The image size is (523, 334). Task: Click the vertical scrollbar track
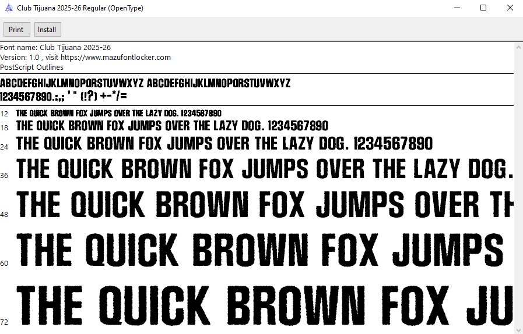click(518, 186)
